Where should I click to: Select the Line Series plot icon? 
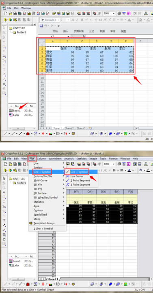click(68, 176)
